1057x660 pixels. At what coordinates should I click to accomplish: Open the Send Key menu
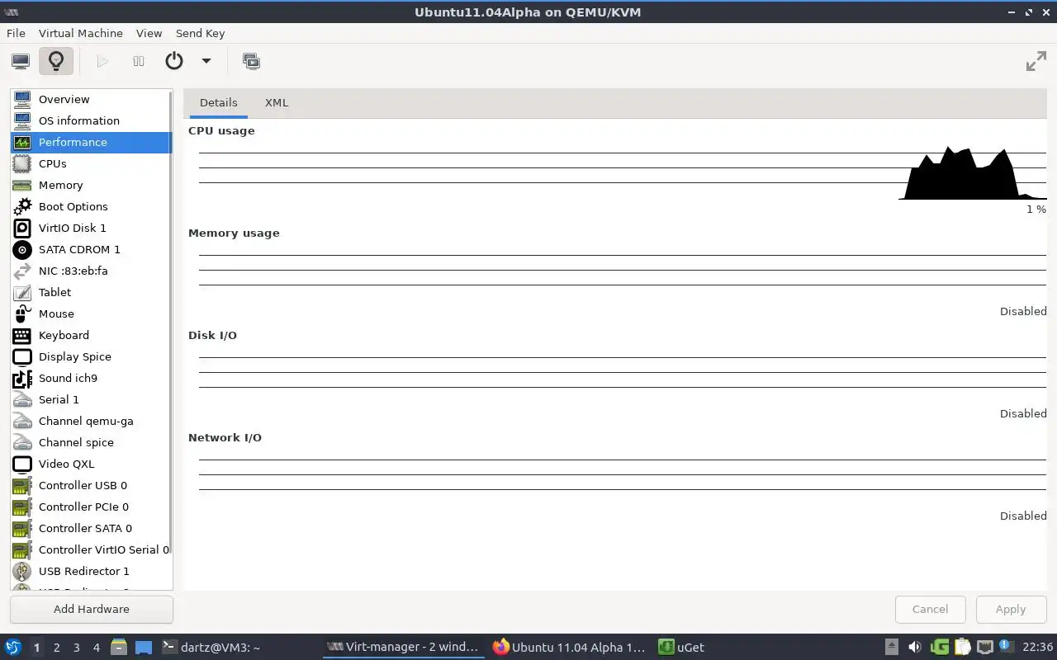coord(200,33)
